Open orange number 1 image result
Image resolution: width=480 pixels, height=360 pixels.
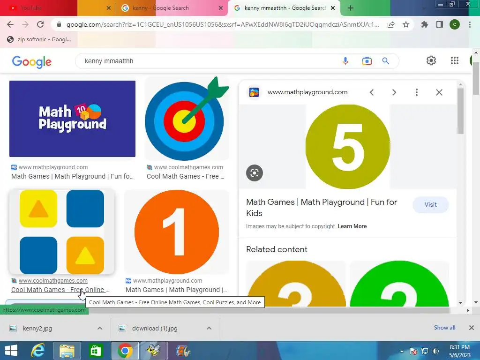[176, 232]
